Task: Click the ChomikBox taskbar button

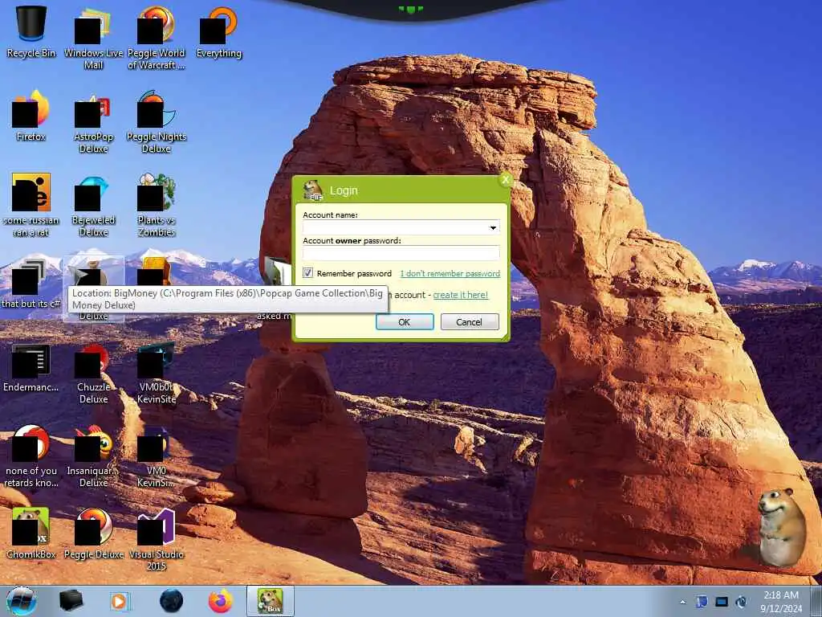Action: pos(271,601)
